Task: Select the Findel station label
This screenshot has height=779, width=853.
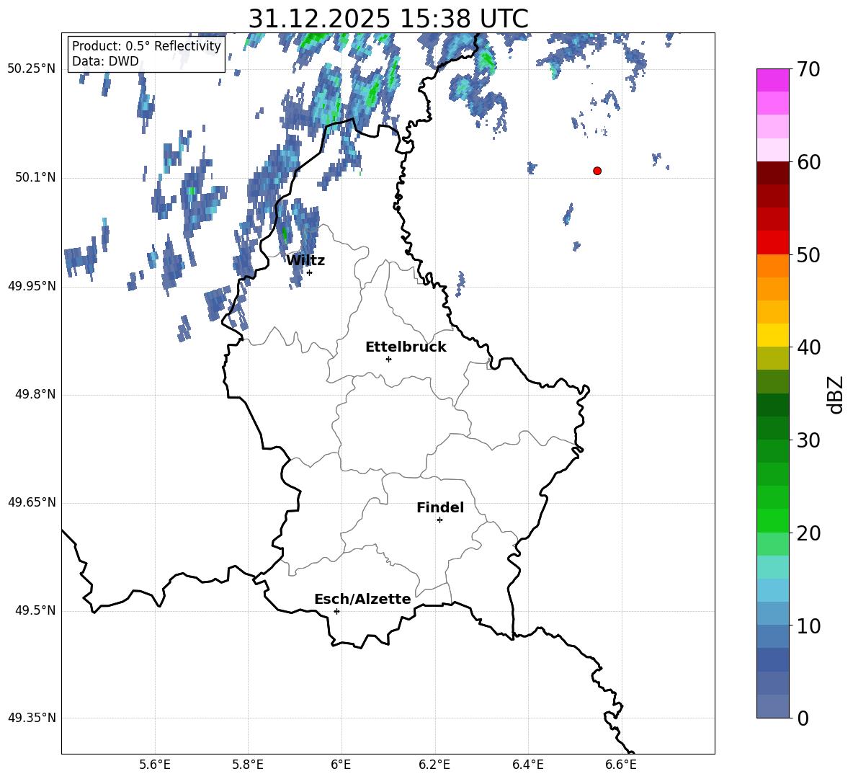Action: [x=440, y=508]
